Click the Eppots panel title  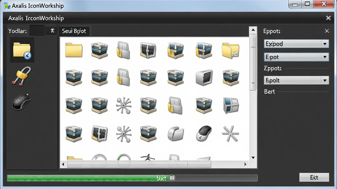(x=272, y=31)
